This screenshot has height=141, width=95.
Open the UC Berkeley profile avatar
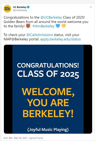pos(7,9)
